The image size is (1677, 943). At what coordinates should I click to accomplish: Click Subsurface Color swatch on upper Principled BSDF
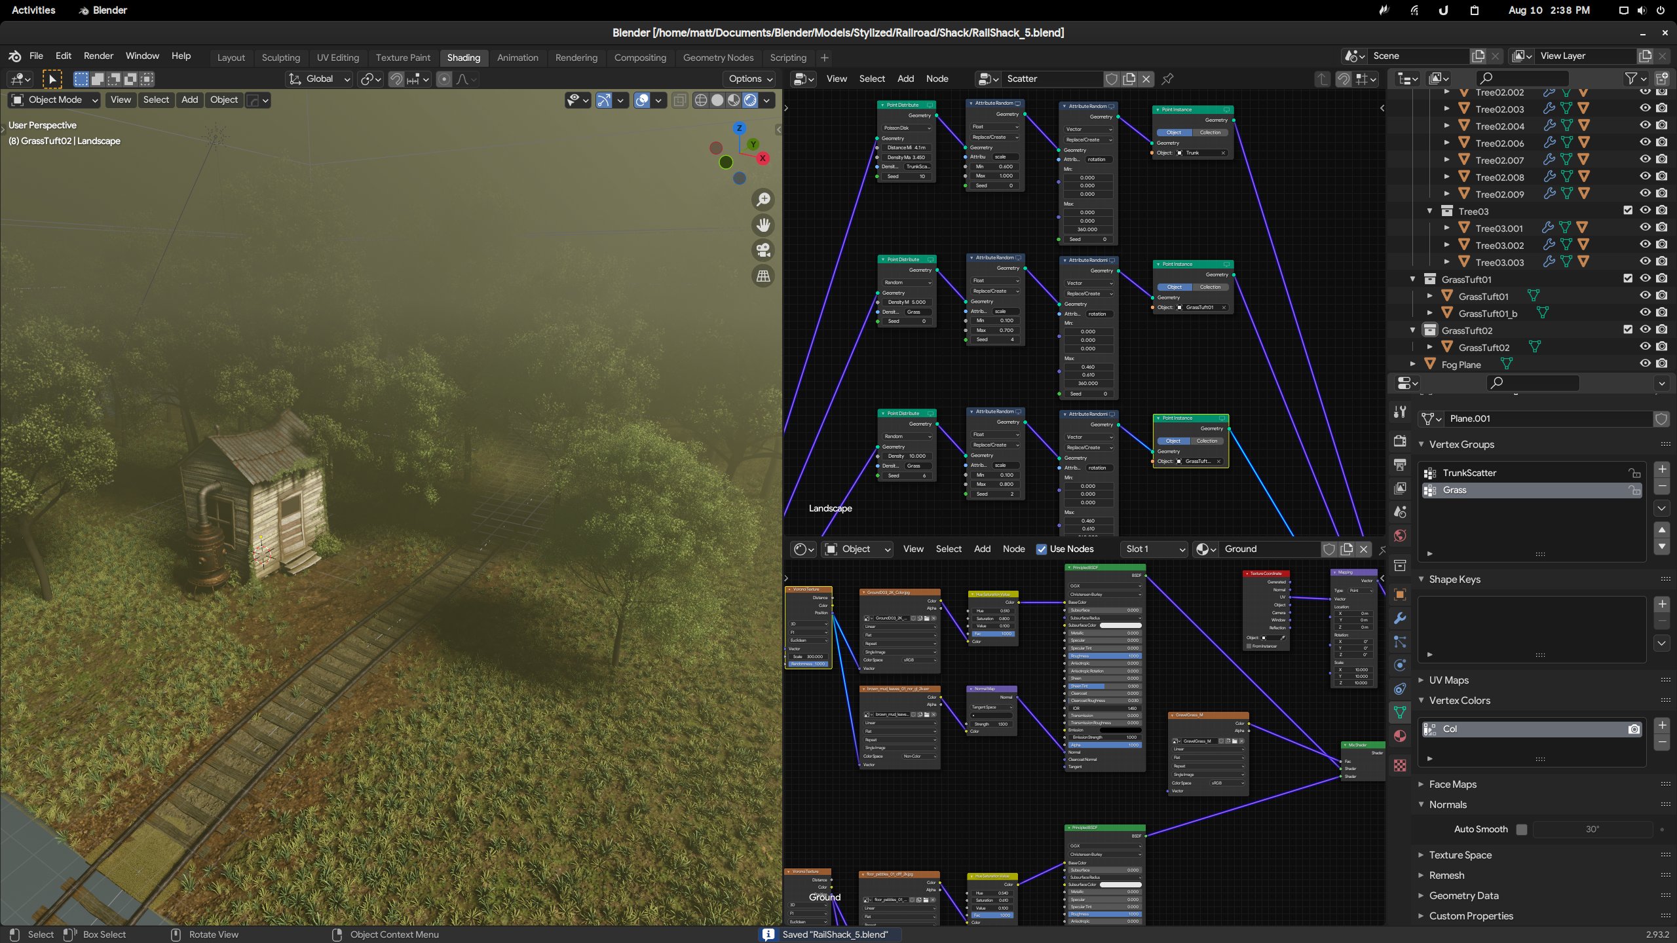pos(1120,625)
